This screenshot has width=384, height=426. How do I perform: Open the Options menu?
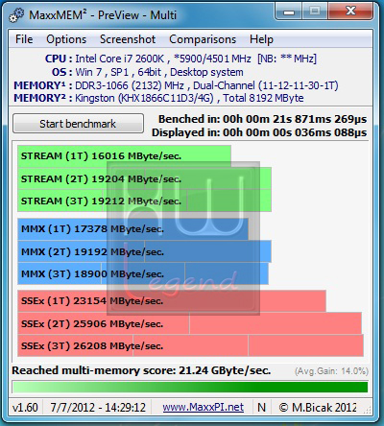pyautogui.click(x=66, y=39)
